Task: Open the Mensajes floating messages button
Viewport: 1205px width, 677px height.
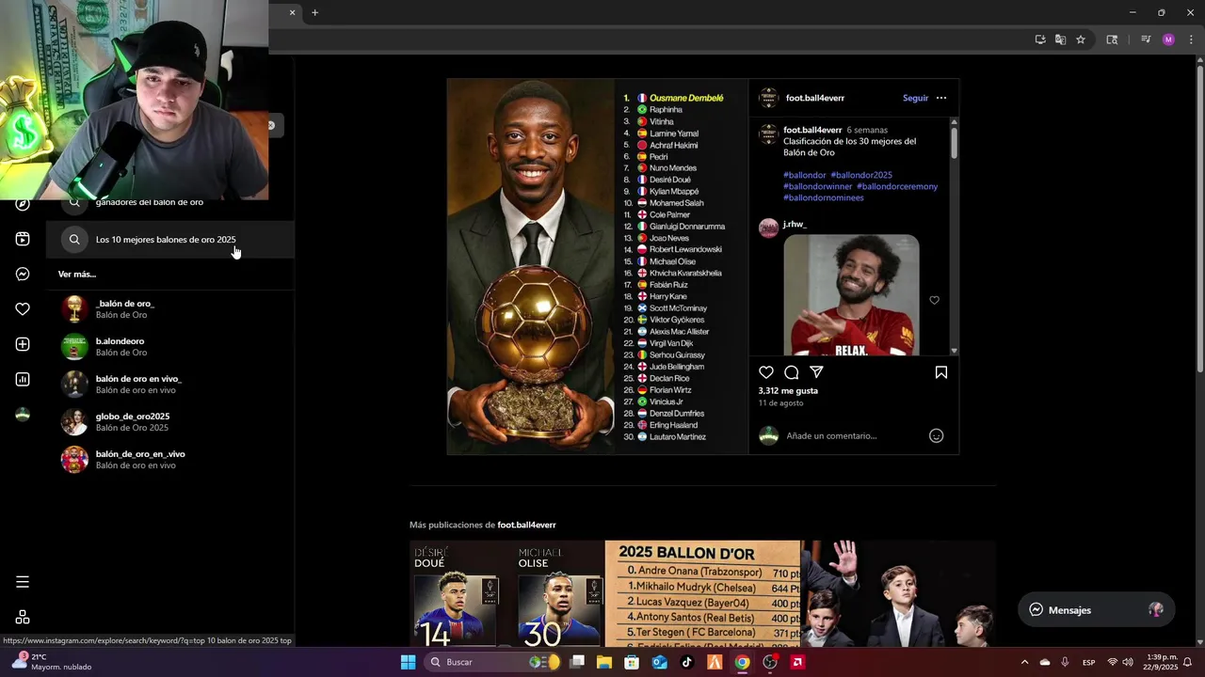Action: [x=1097, y=609]
